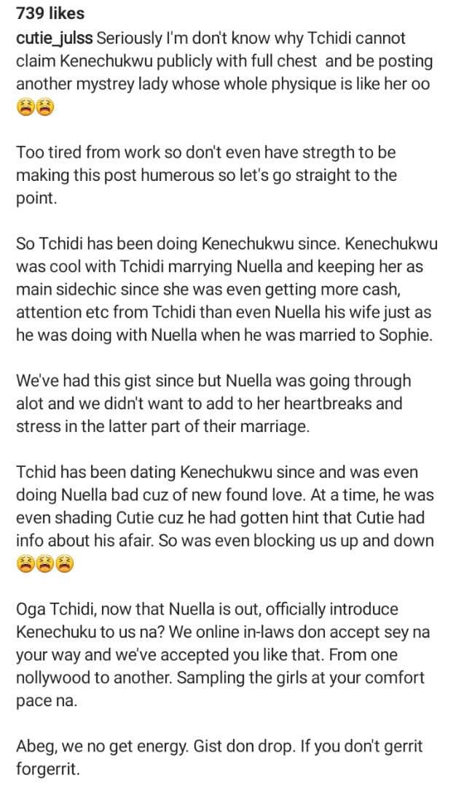Click middle weary emoji of the three-emoji row
The image size is (456, 788).
coord(44,564)
